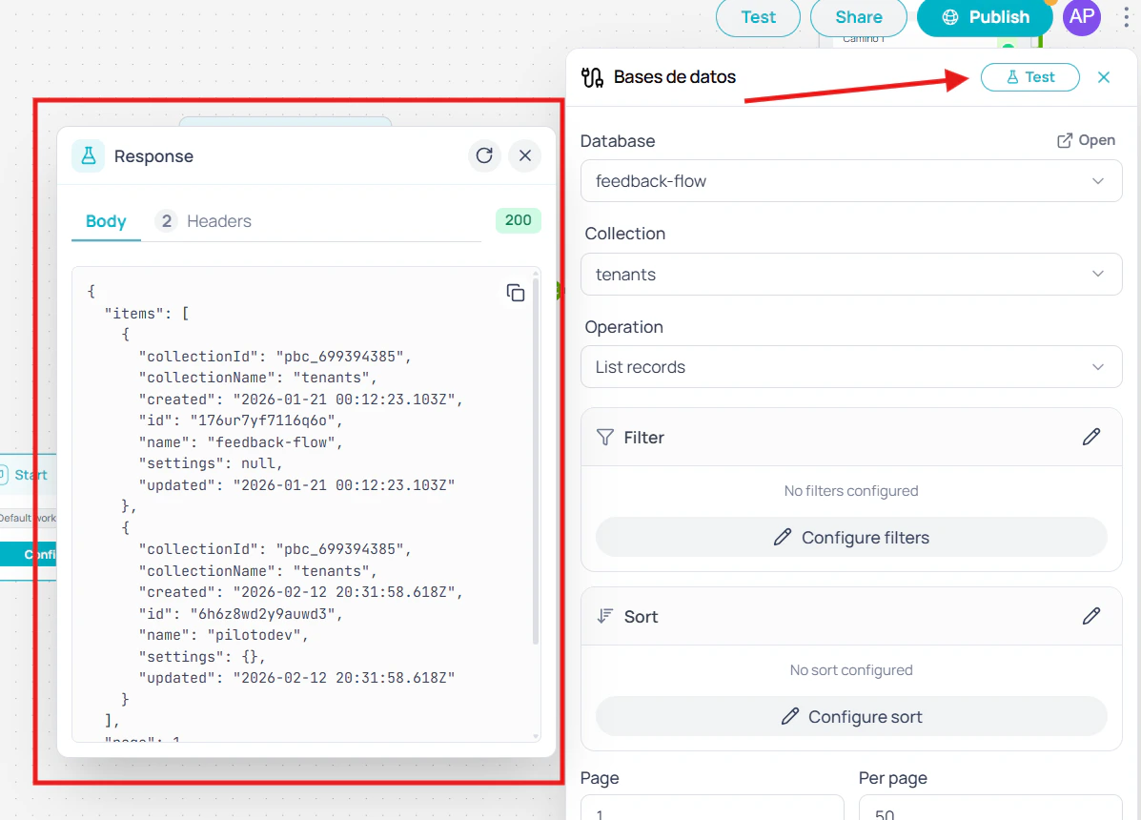Click the Page input field
The width and height of the screenshot is (1141, 820).
(x=712, y=808)
